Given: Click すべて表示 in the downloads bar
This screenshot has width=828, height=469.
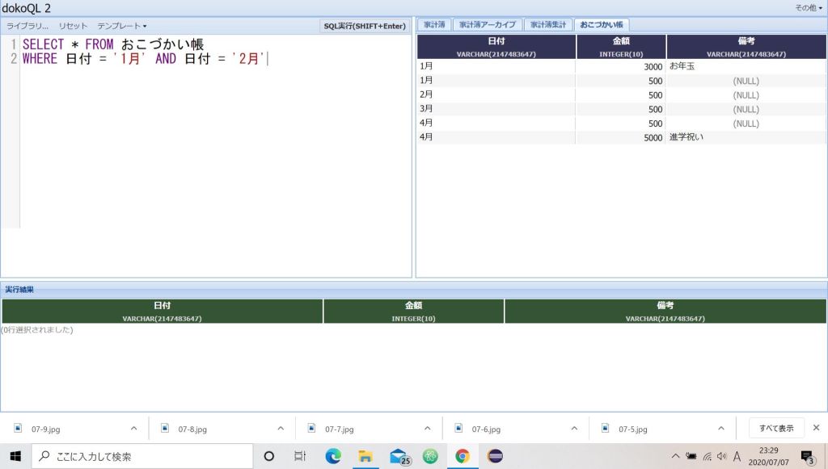Looking at the screenshot, I should (775, 428).
